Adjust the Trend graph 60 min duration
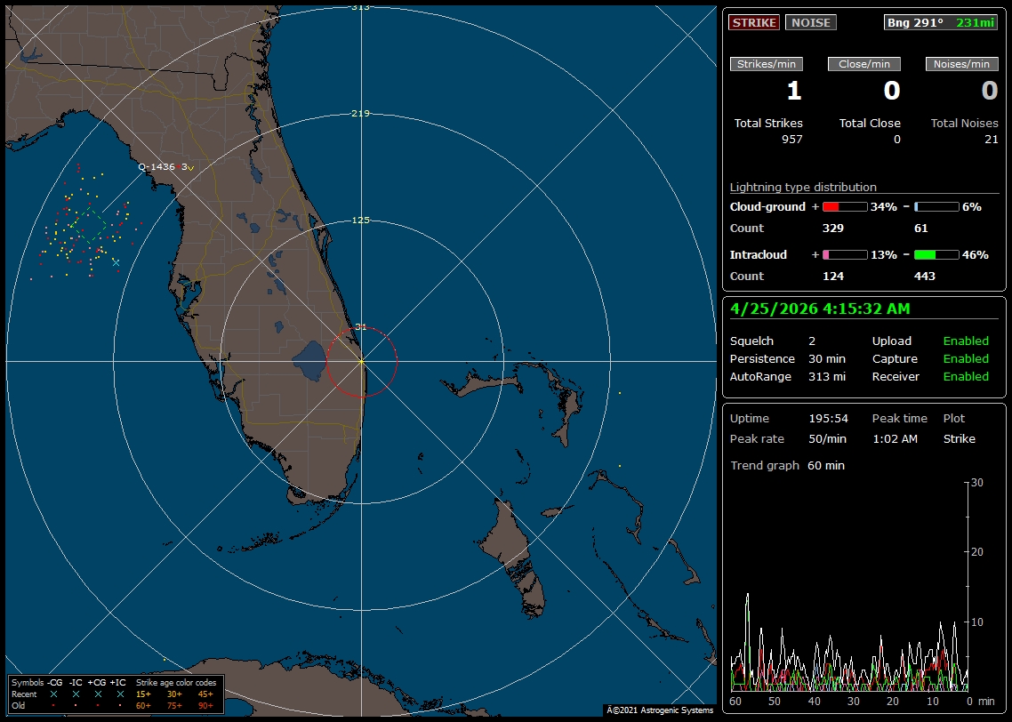1012x722 pixels. (x=827, y=465)
